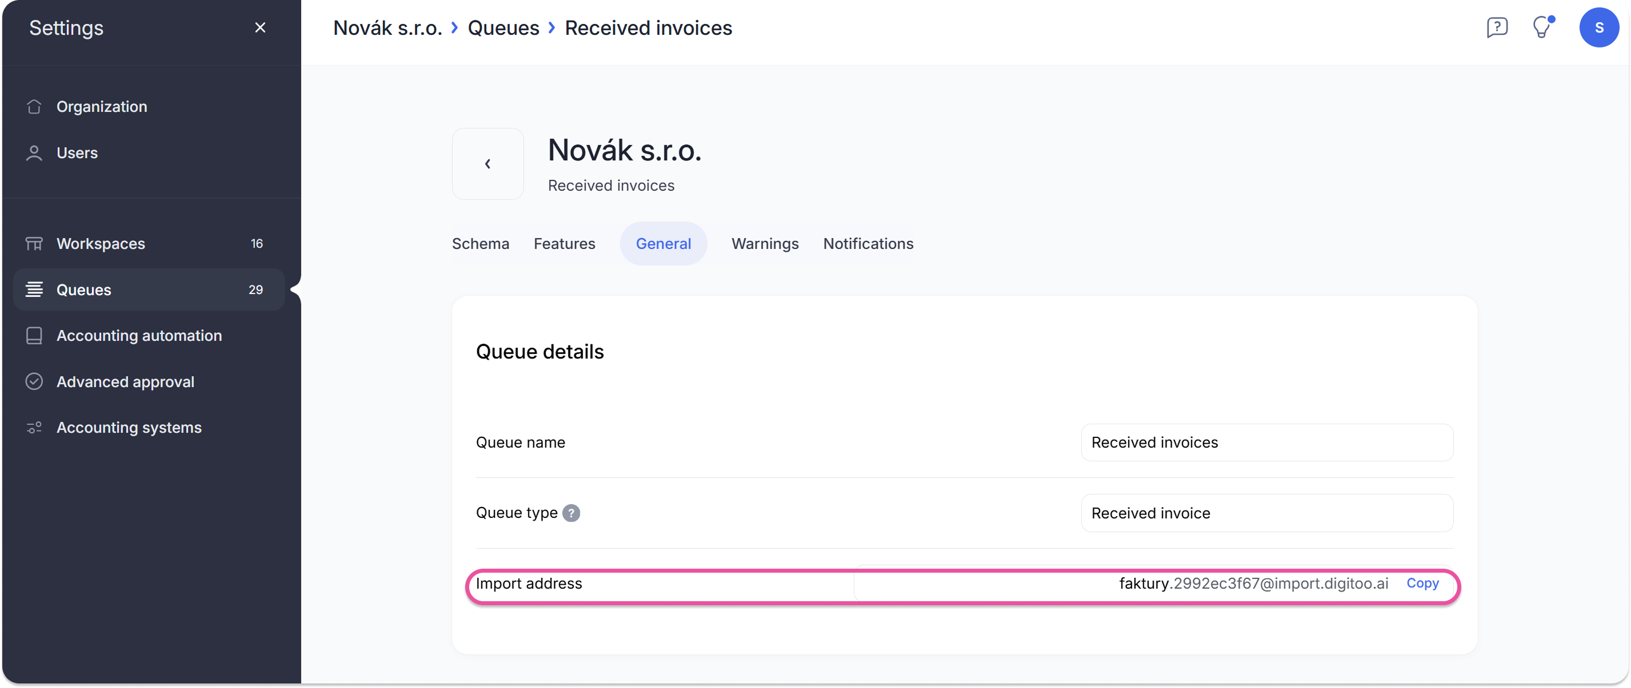Viewport: 1631px width, 688px height.
Task: Go back with the chevron button
Action: point(487,164)
